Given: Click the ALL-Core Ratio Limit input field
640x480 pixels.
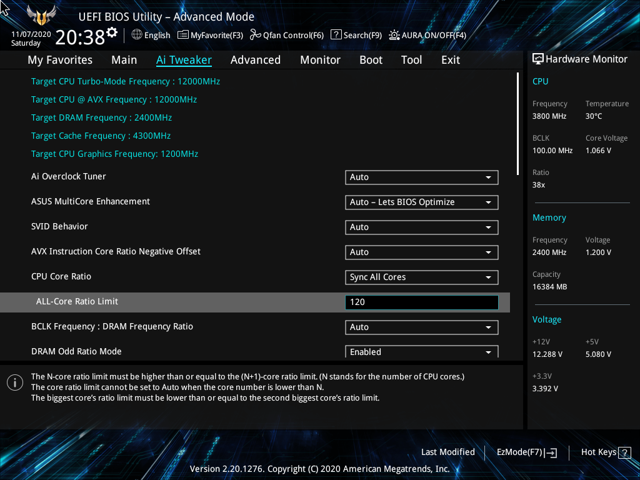Looking at the screenshot, I should (x=422, y=302).
